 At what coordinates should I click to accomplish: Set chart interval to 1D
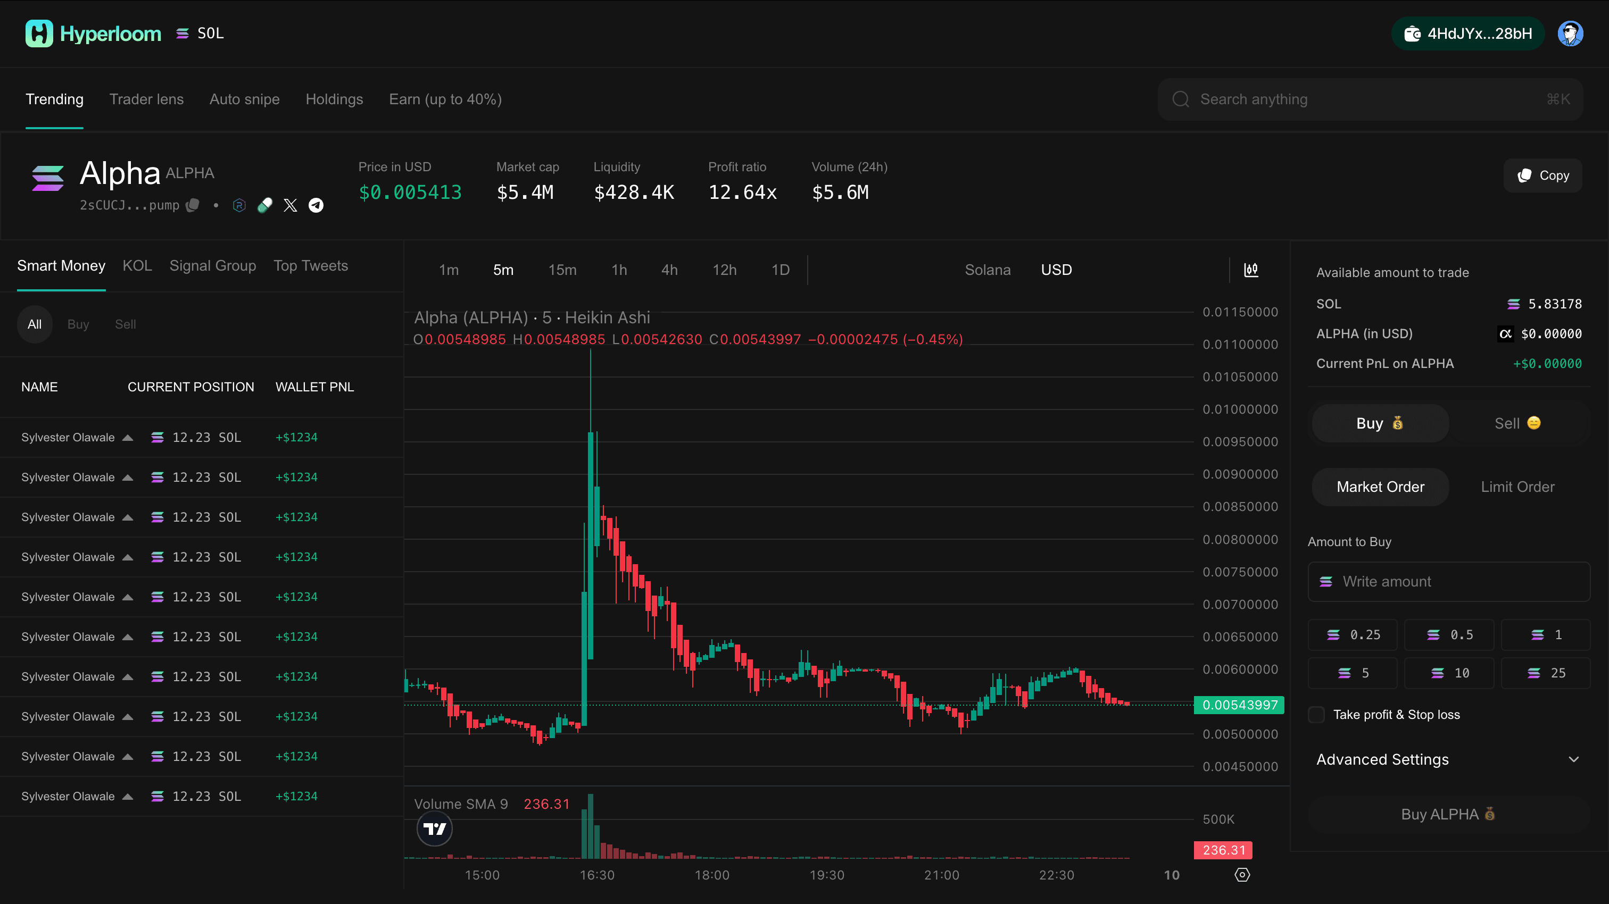(x=780, y=270)
